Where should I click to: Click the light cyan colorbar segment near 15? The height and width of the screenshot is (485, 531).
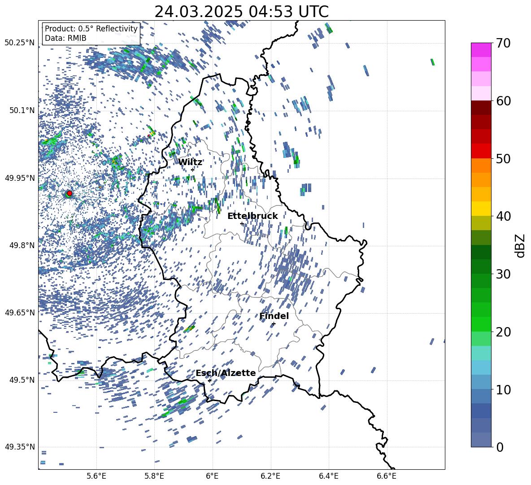pyautogui.click(x=481, y=353)
